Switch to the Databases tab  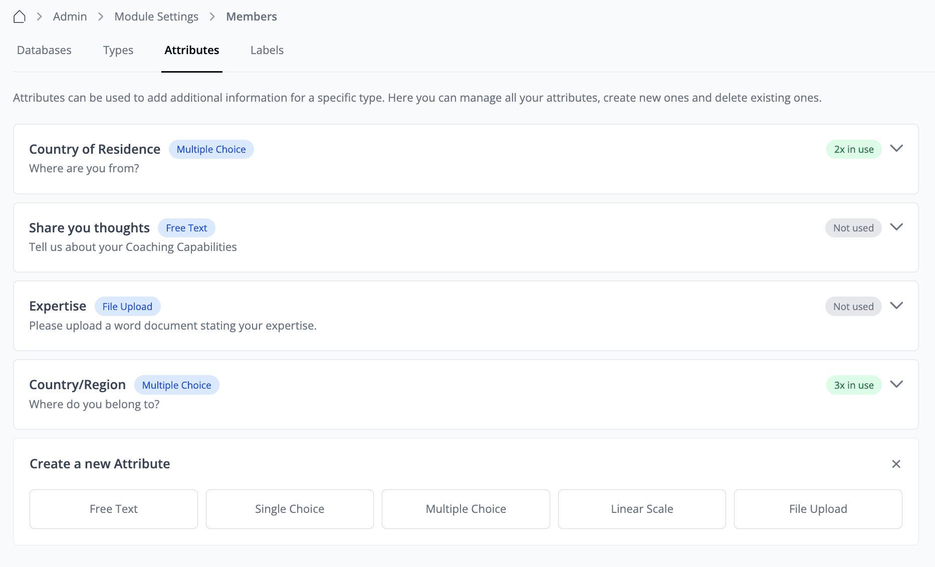pos(44,50)
